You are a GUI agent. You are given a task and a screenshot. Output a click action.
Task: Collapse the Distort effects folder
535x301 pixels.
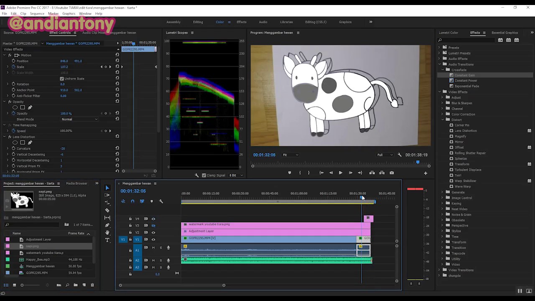(442, 120)
